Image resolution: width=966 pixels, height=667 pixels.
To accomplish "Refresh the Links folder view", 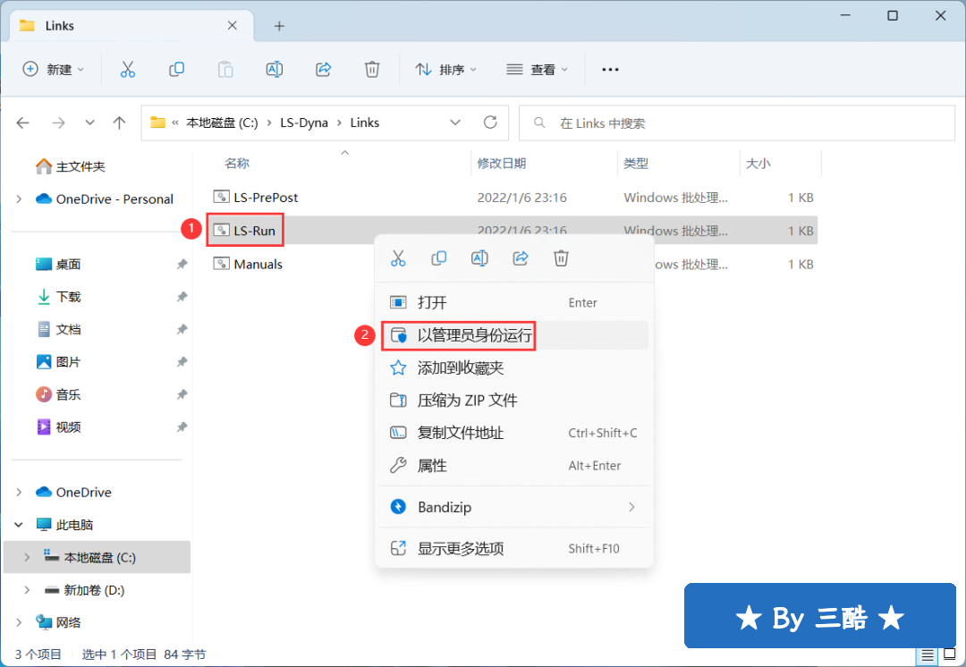I will pos(490,122).
